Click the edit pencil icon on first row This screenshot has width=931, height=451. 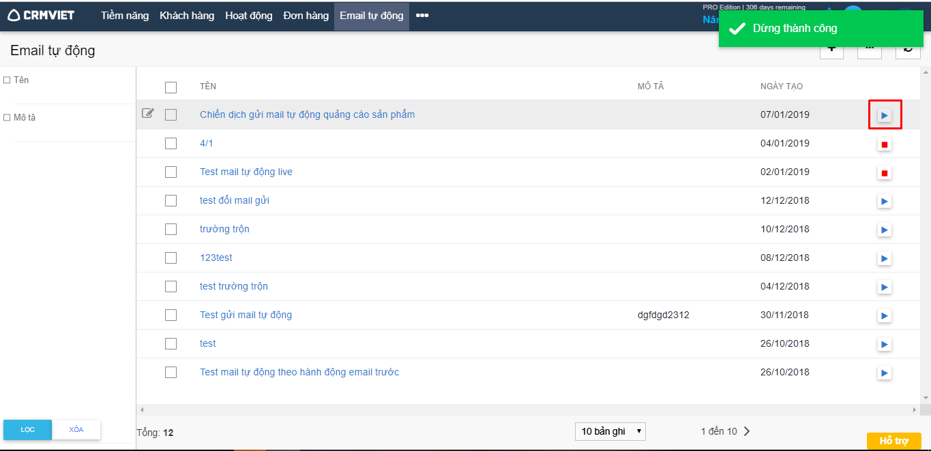pyautogui.click(x=147, y=114)
